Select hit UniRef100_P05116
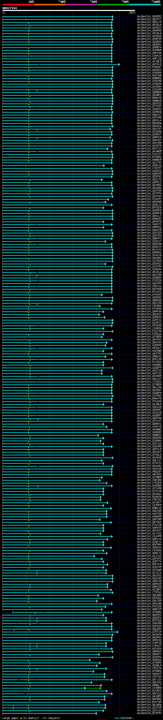Viewport: 163px width, 720px height. coord(149,334)
